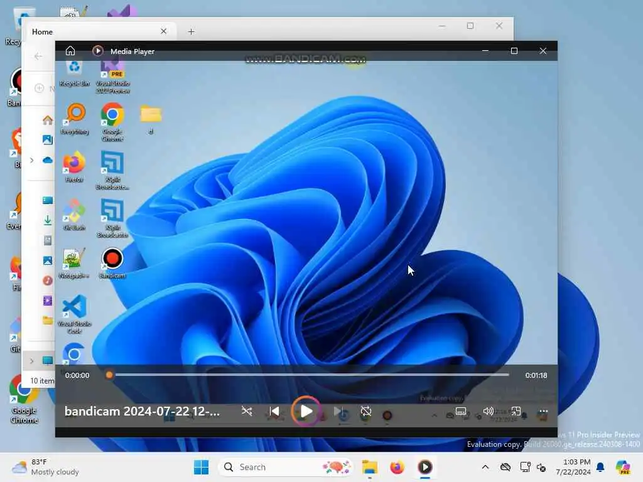Screen dimensions: 643x482
Task: Close the Home tab in File Explorer
Action: 164,31
